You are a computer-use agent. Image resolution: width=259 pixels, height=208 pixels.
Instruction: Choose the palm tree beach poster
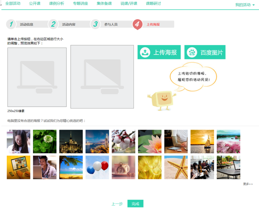[x=71, y=167]
